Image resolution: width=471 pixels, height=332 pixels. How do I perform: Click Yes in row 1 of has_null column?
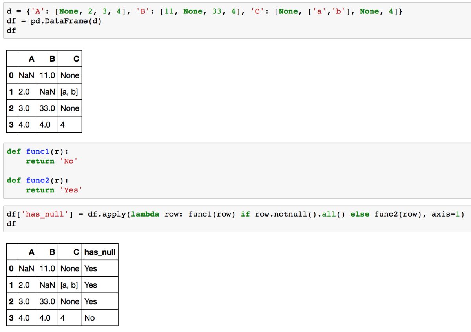(x=100, y=285)
